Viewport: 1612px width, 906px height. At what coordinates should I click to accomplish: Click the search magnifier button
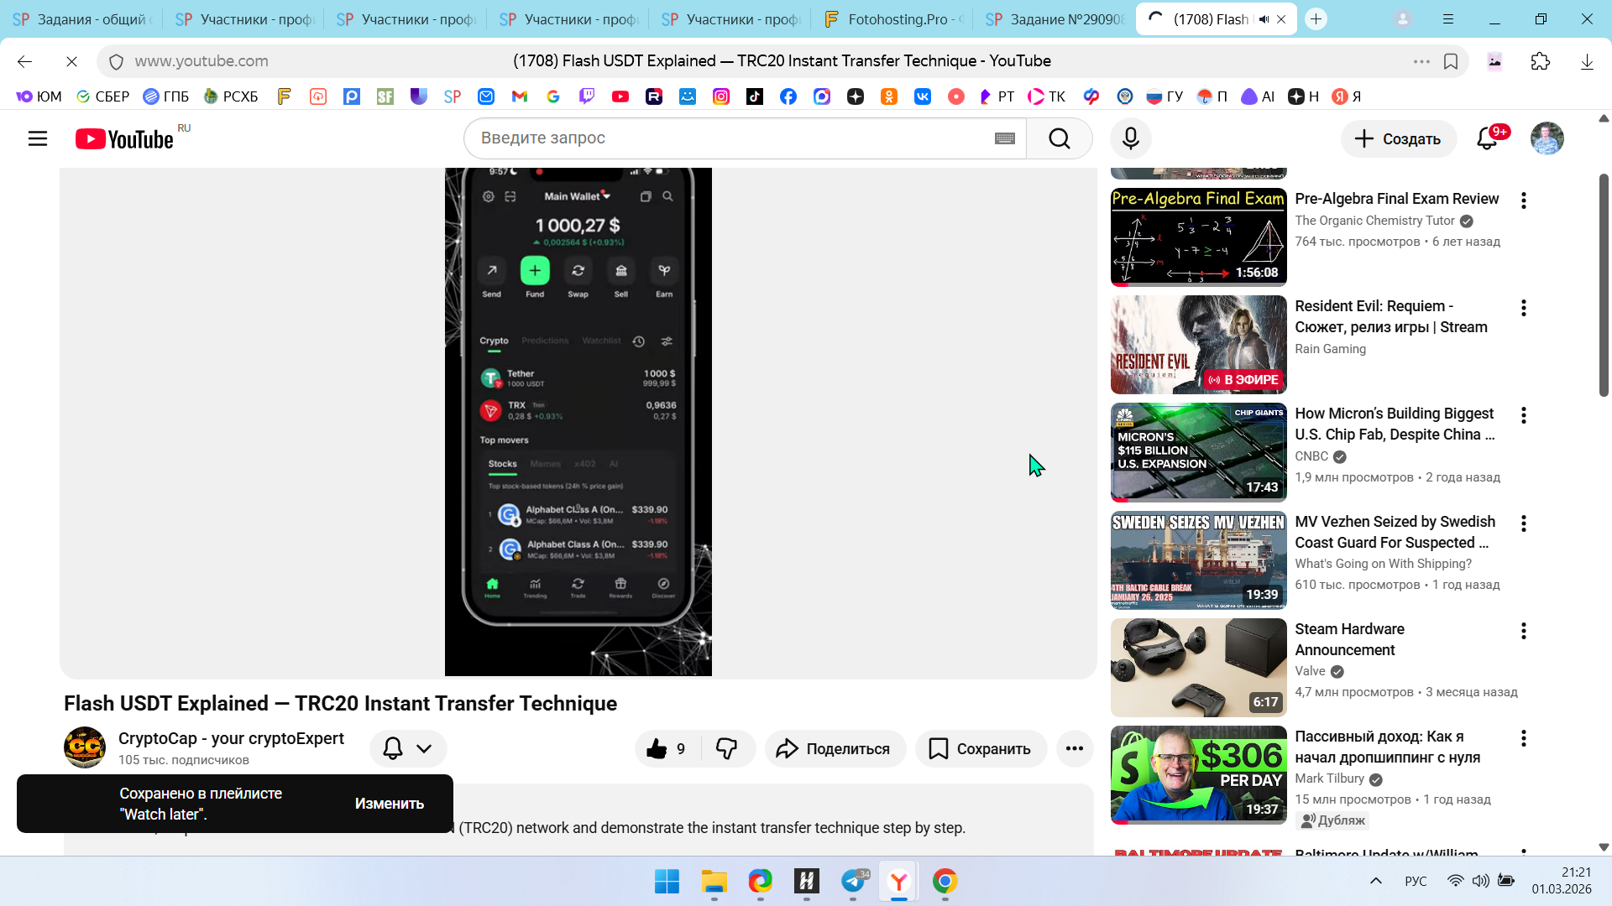click(x=1059, y=138)
